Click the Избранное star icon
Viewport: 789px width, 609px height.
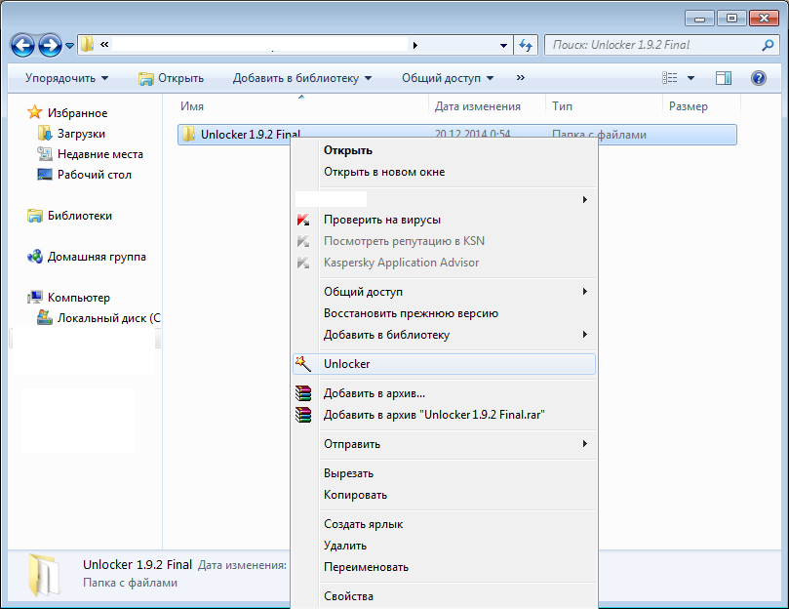pyautogui.click(x=35, y=112)
